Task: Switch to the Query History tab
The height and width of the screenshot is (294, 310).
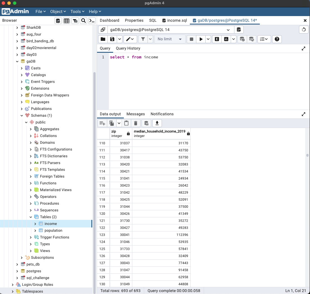Action: coord(128,48)
